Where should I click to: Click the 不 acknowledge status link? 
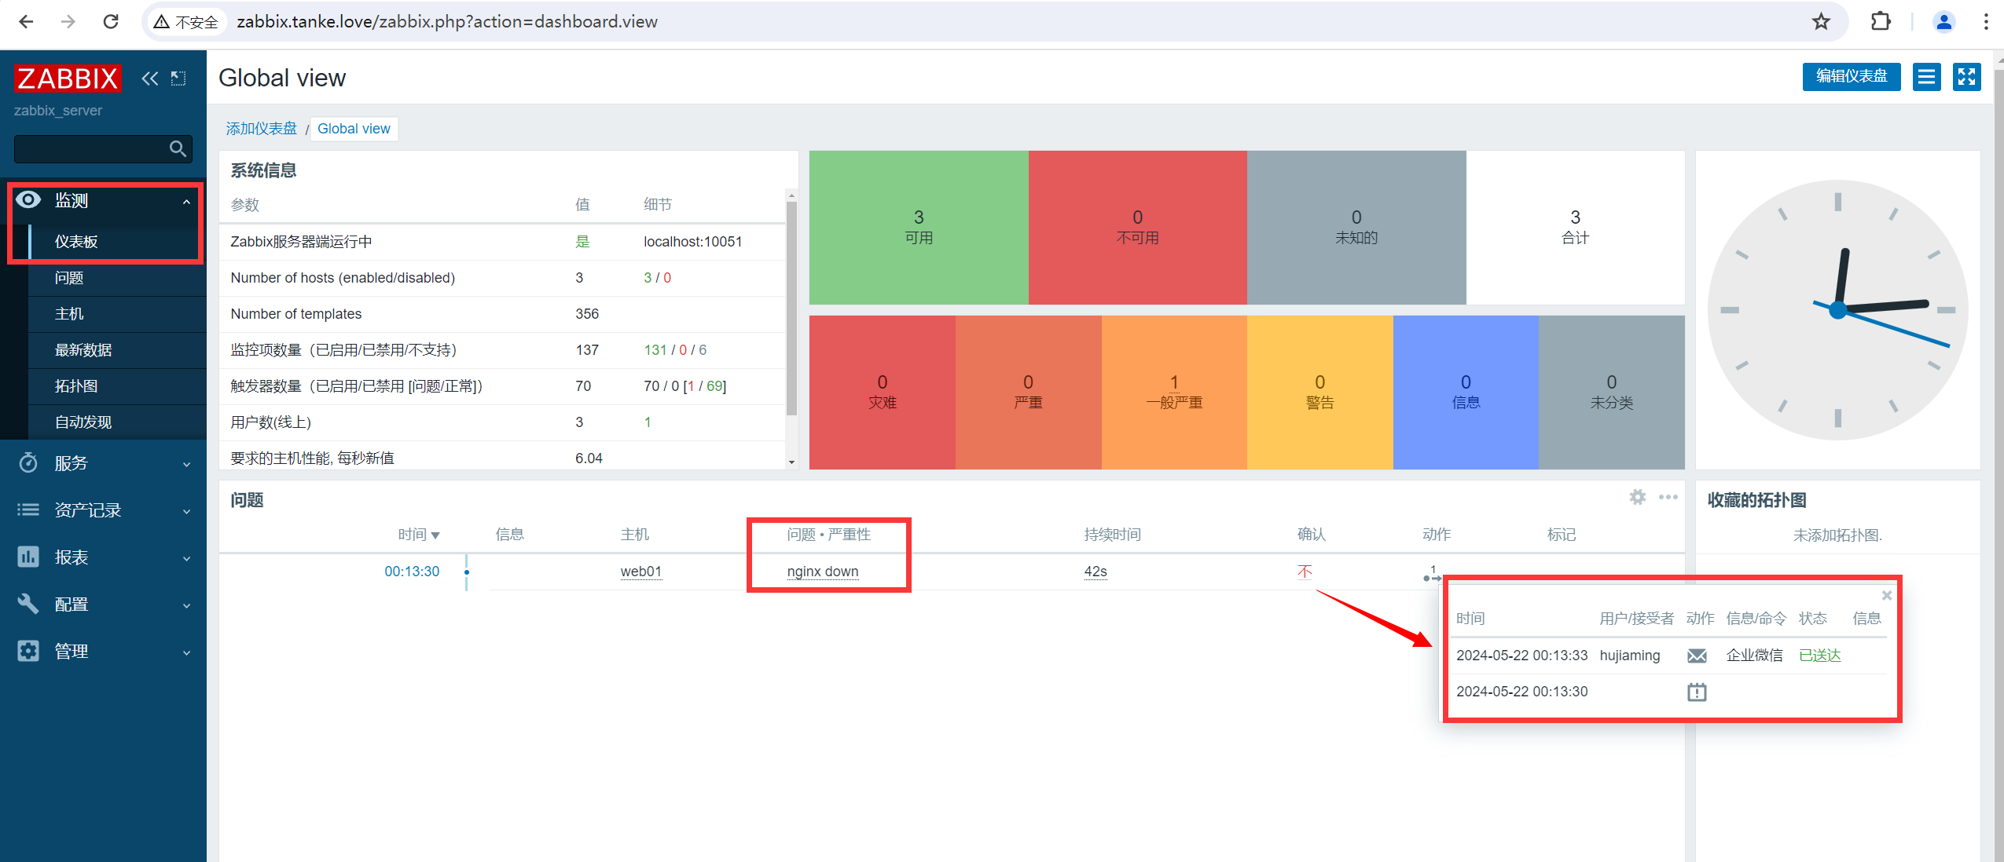point(1305,572)
